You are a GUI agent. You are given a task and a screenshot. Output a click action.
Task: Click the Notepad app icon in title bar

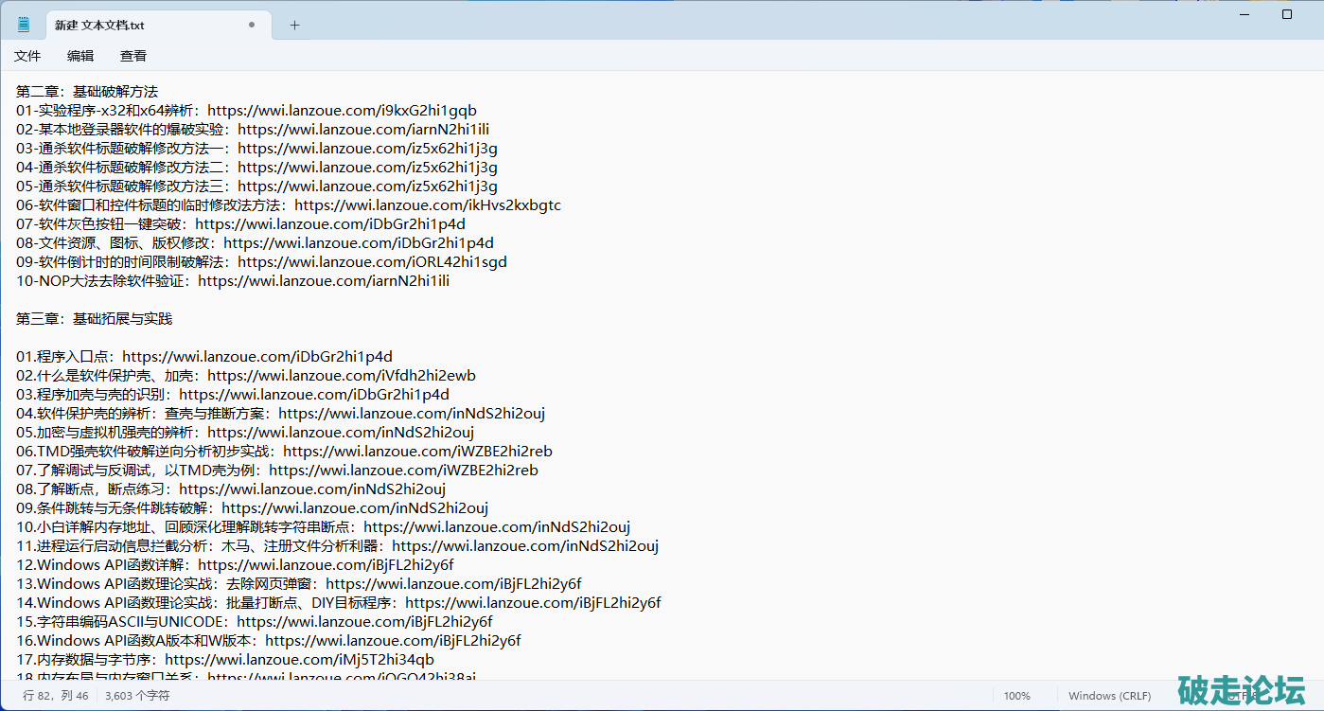click(x=24, y=25)
